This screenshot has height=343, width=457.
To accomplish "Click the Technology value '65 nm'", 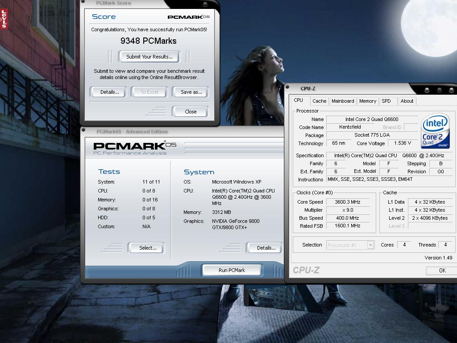I will pyautogui.click(x=339, y=143).
